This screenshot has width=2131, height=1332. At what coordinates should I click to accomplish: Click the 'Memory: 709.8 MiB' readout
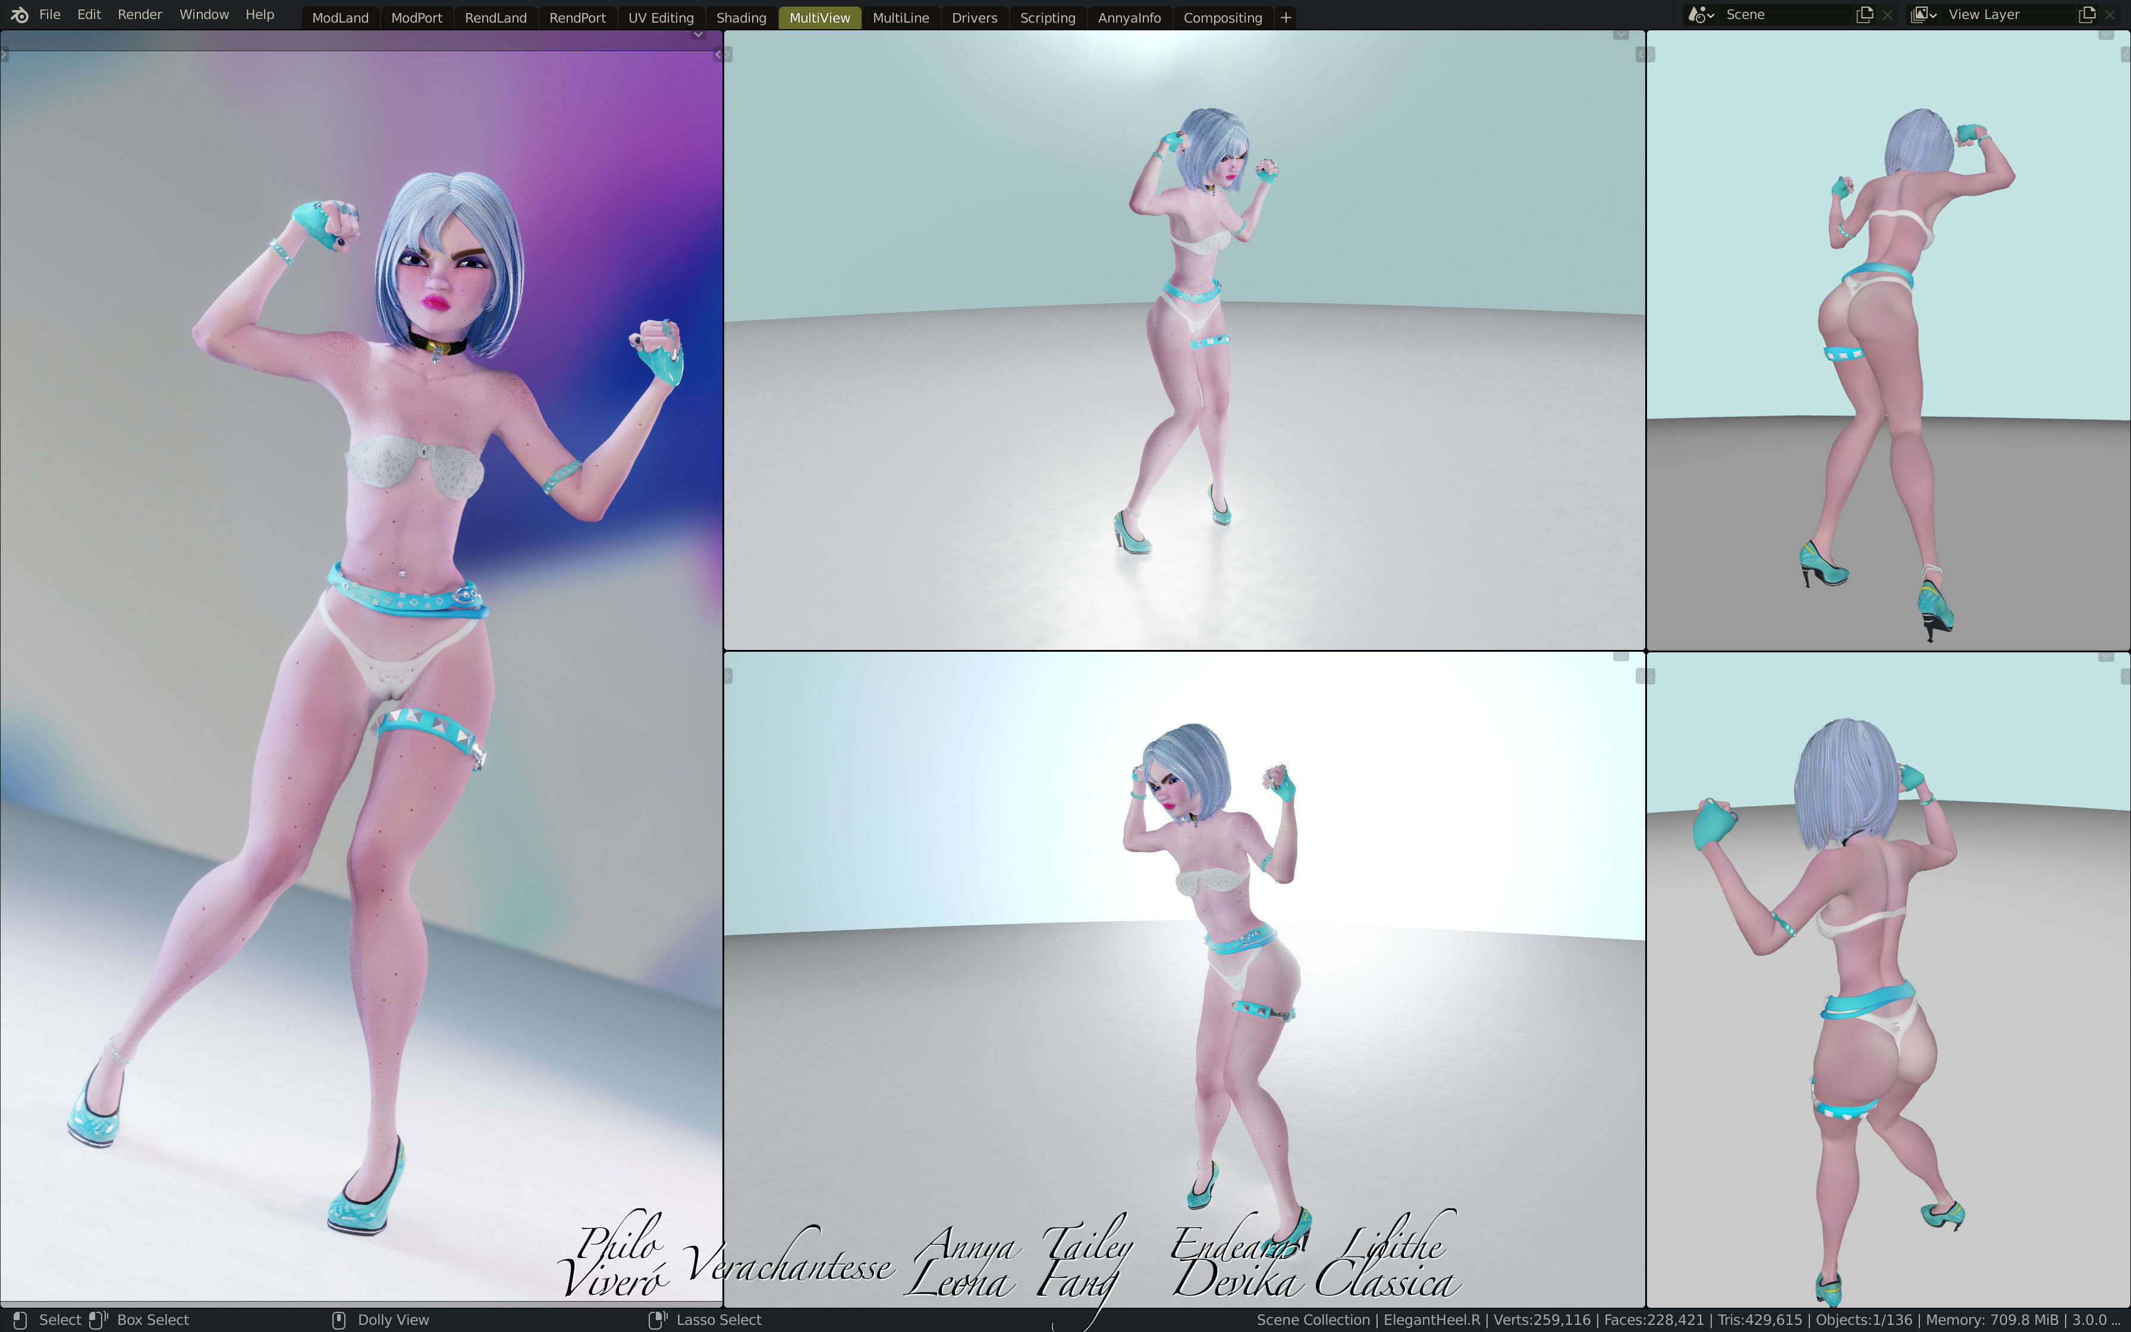(1992, 1320)
